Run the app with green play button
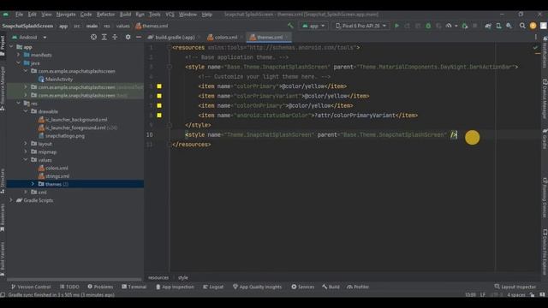Screen dimensions: 548x308 coord(396,26)
